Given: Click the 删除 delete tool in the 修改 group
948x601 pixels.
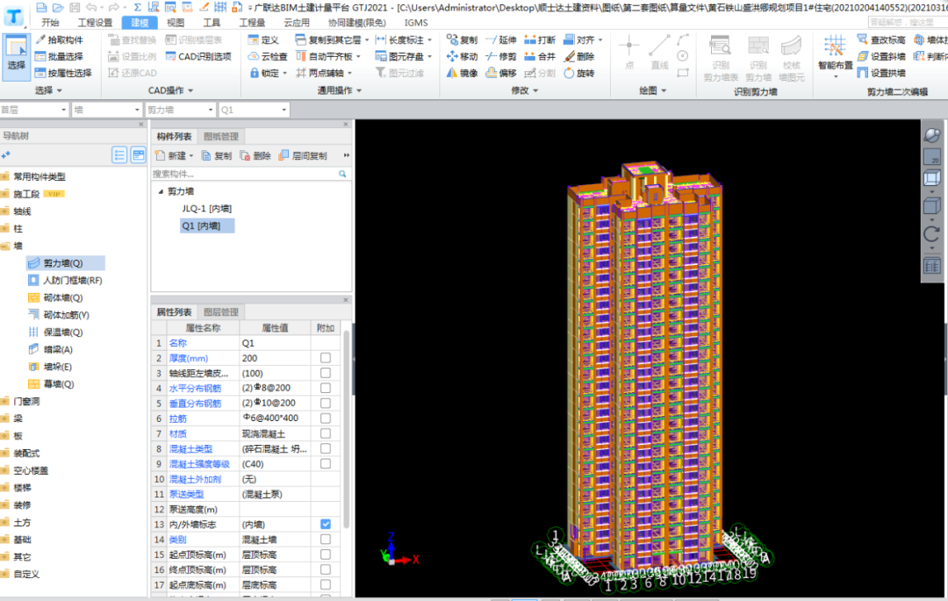Looking at the screenshot, I should click(x=579, y=56).
